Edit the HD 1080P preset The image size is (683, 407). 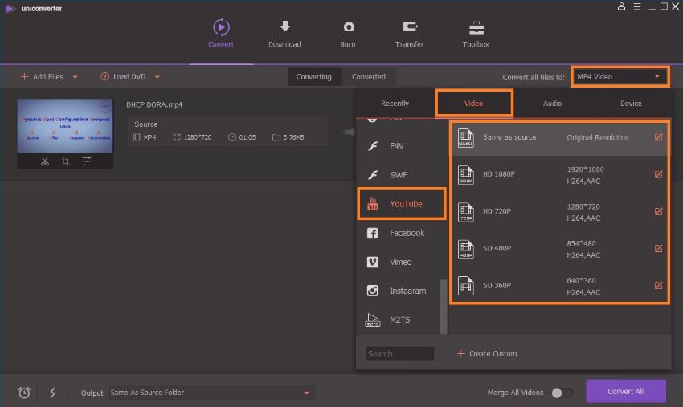coord(658,174)
